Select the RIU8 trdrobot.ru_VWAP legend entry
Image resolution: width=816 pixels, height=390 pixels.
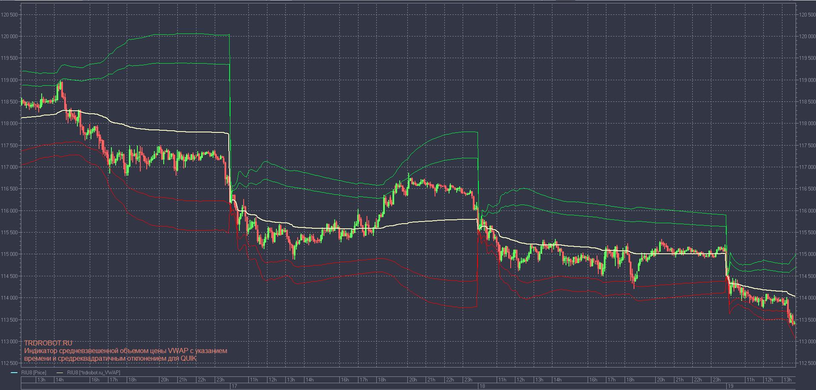point(94,373)
